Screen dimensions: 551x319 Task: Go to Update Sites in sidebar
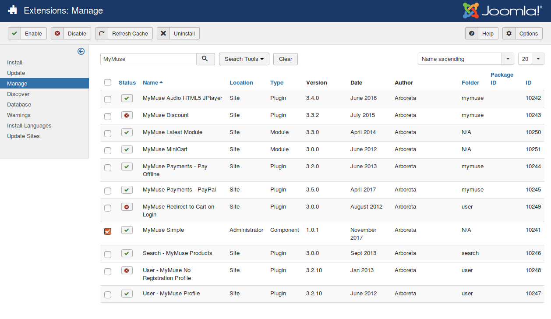(23, 136)
